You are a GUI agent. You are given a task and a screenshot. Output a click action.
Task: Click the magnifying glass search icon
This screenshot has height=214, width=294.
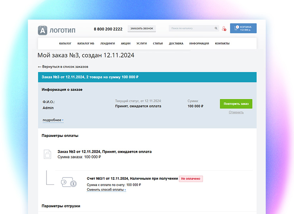216,28
